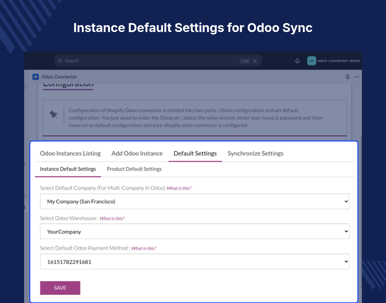This screenshot has height=303, width=386.
Task: Click the SAVE button
Action: (60, 288)
